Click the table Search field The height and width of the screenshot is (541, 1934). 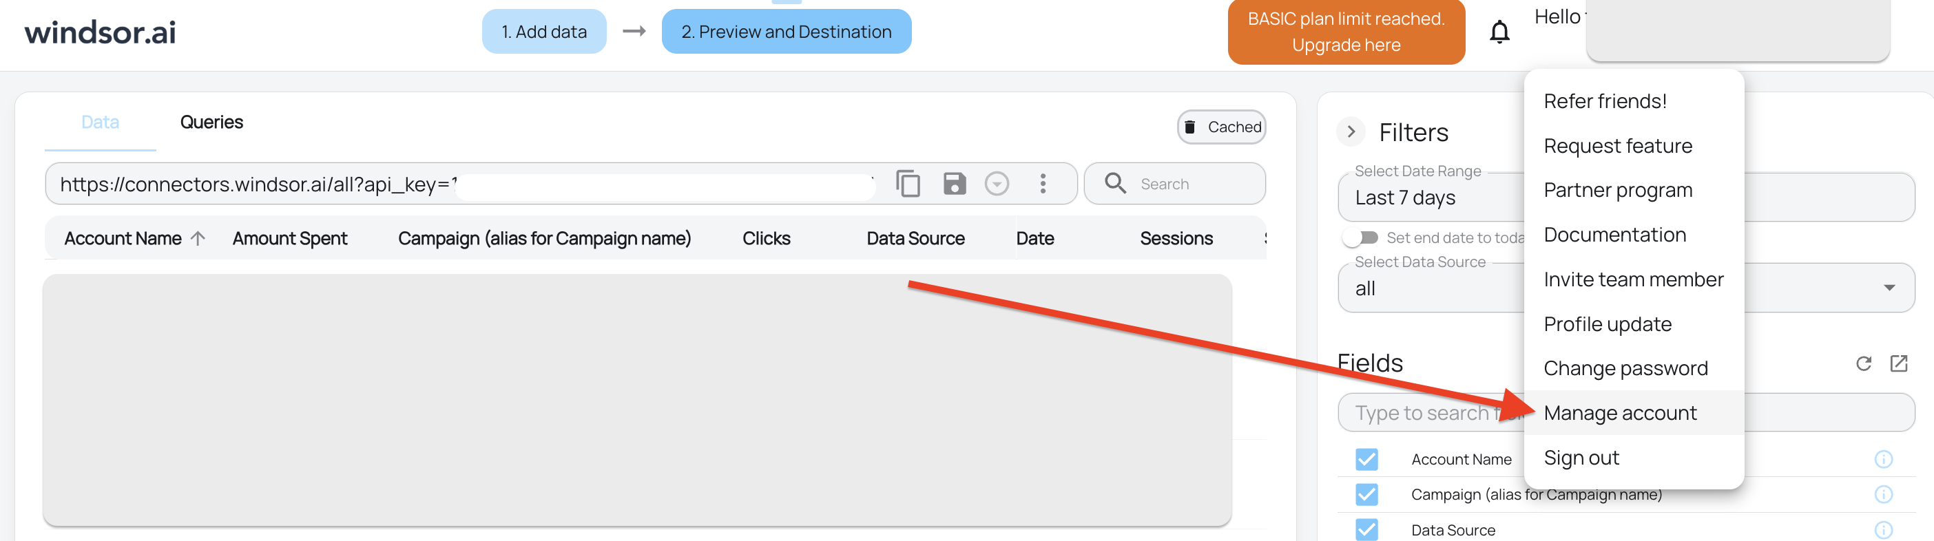click(x=1174, y=184)
